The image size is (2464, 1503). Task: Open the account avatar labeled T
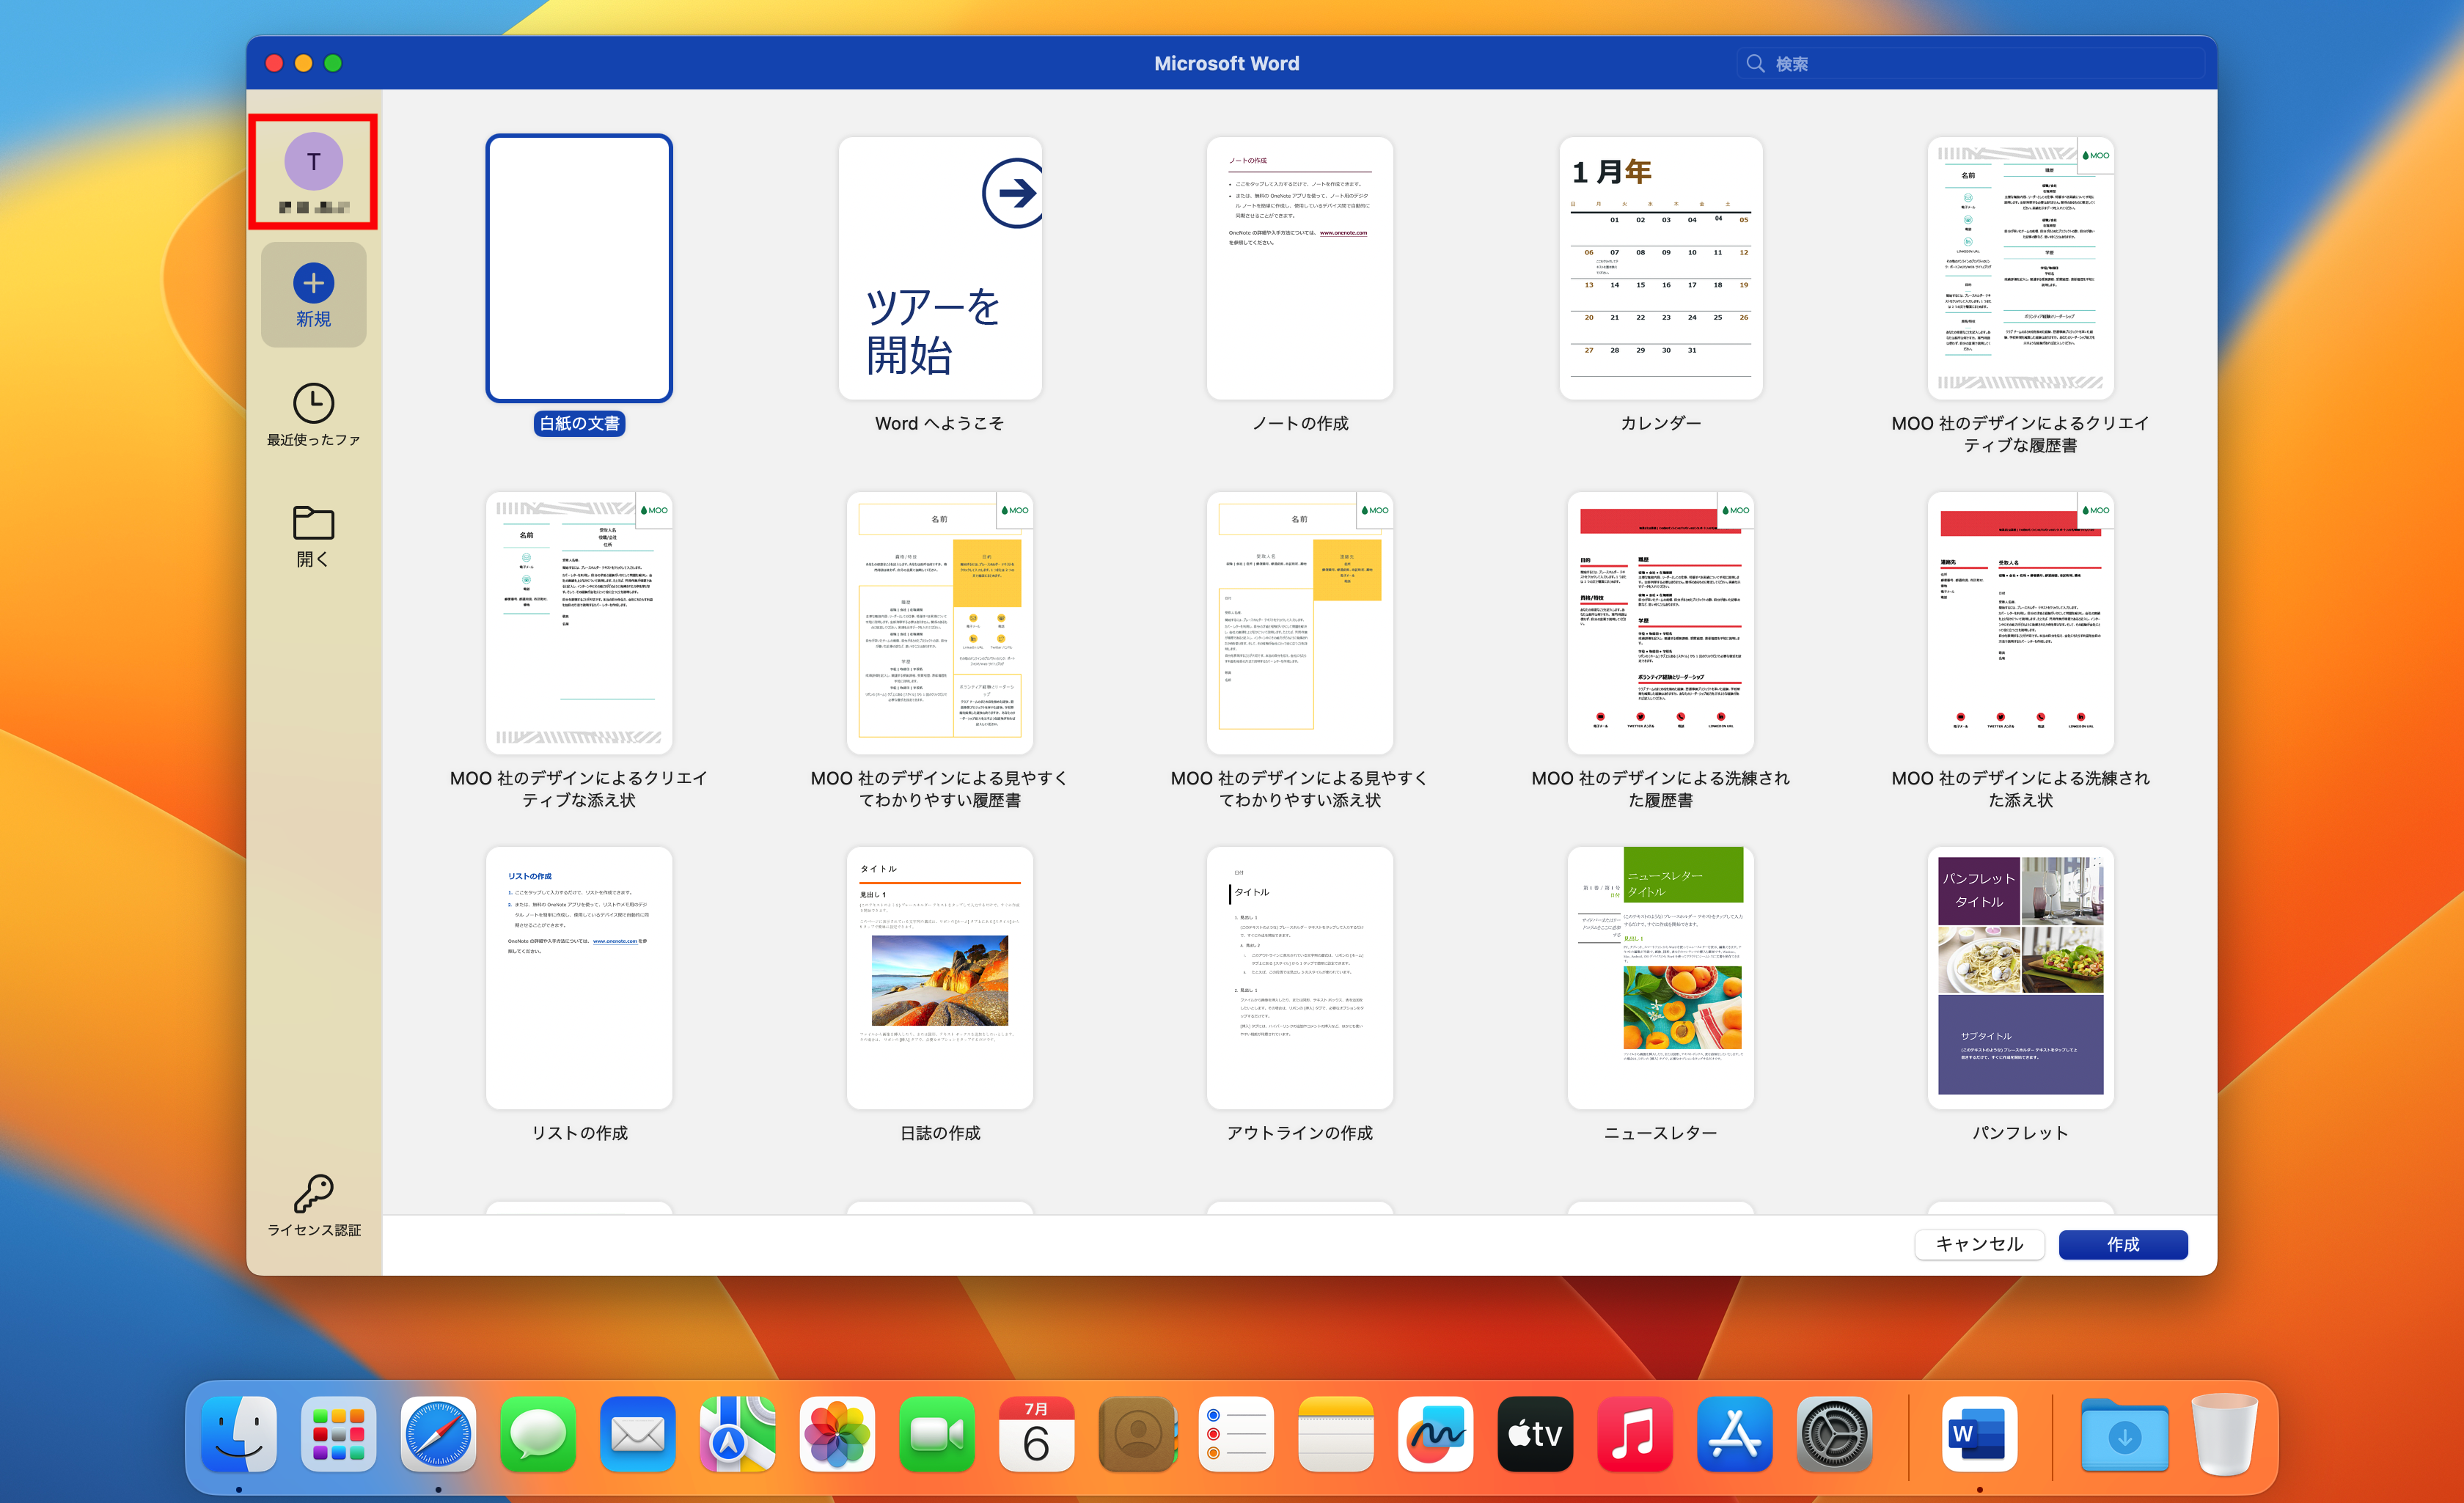[x=313, y=162]
